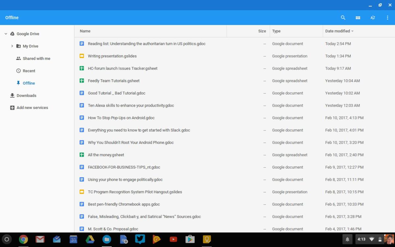Sort by the Name column header
Screen dimensions: 395x247
tap(85, 31)
